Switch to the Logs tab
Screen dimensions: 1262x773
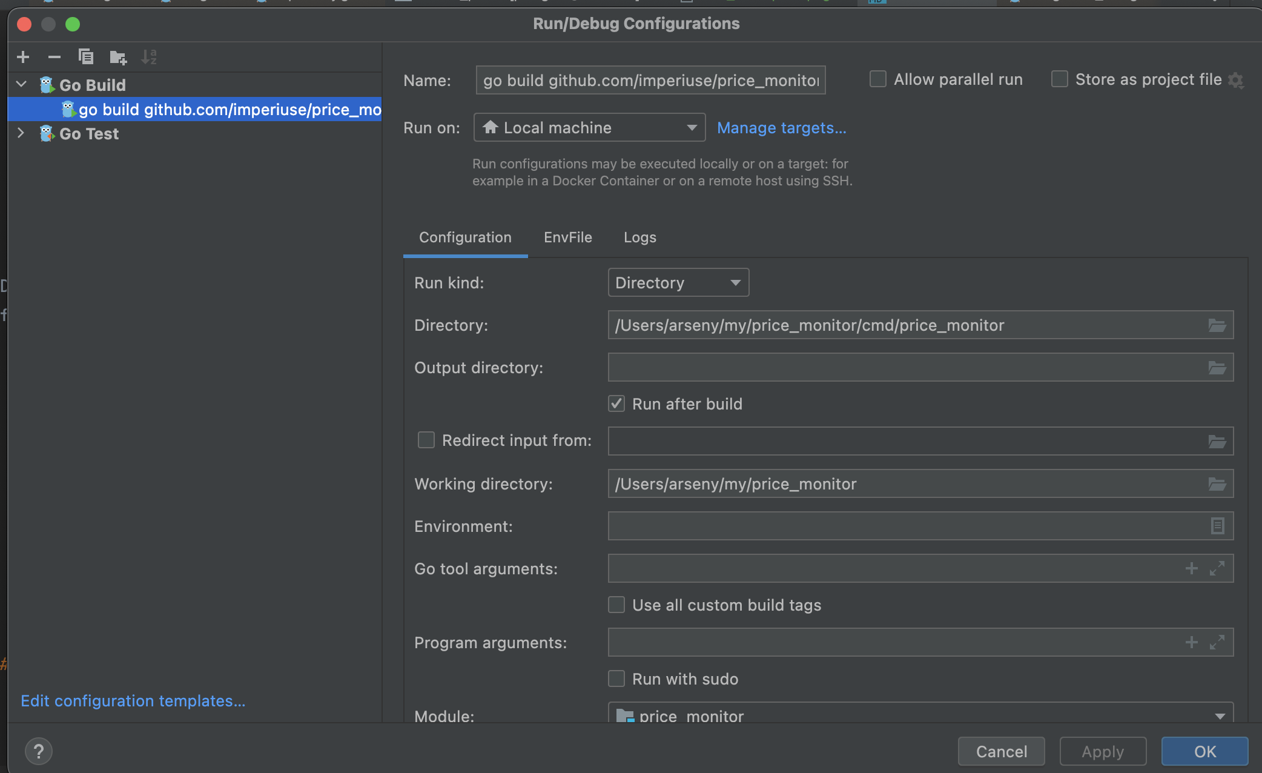pos(639,237)
